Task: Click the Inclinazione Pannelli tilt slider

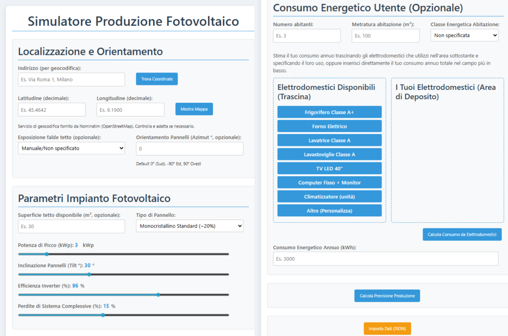Action: 89,274
